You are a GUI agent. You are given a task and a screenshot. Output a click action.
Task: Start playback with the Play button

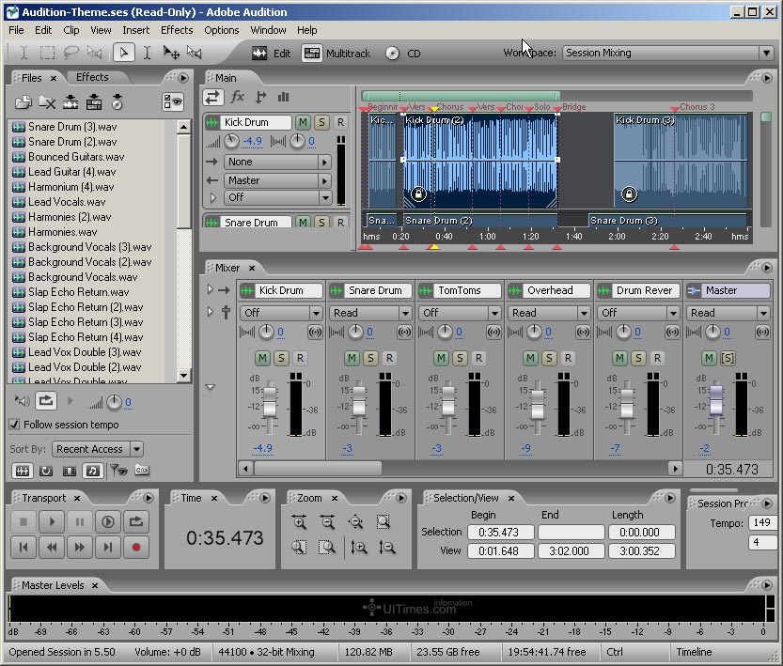click(x=52, y=522)
